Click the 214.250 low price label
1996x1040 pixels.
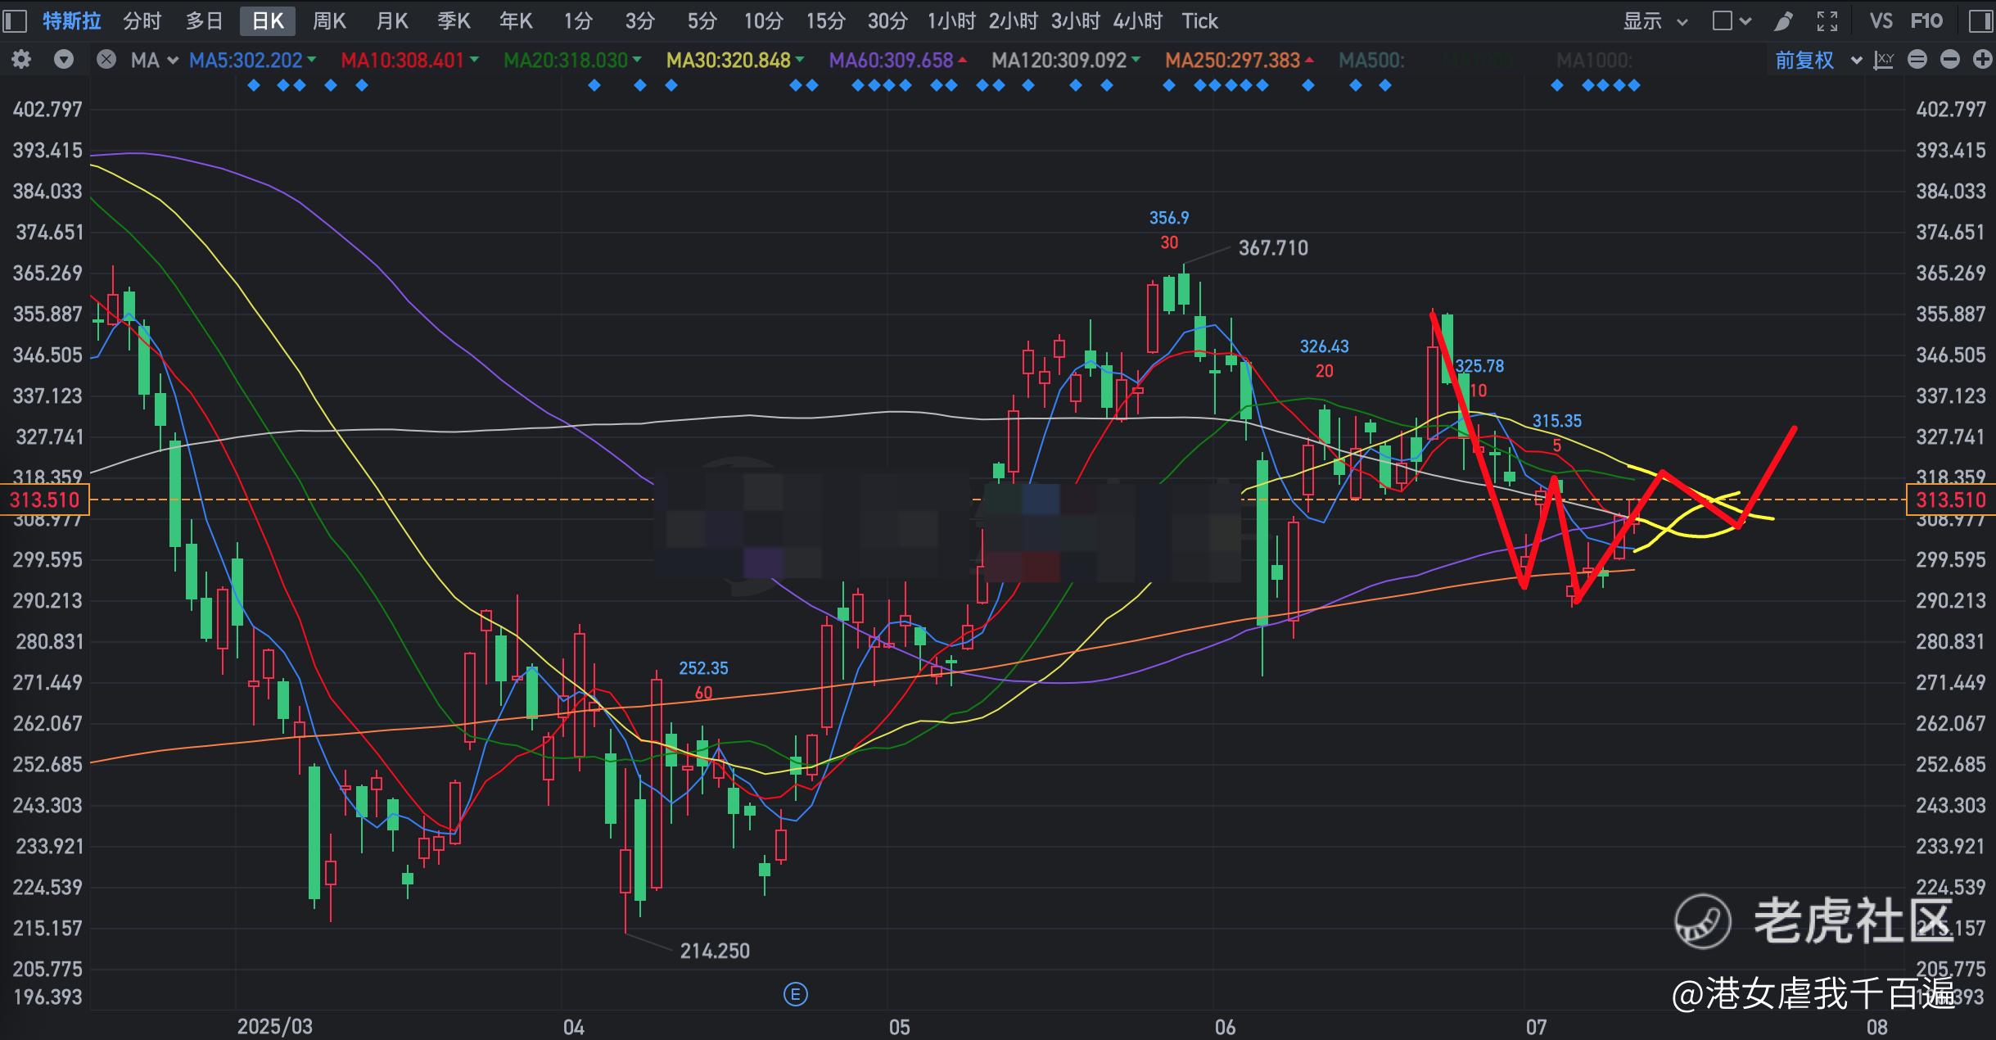(715, 951)
